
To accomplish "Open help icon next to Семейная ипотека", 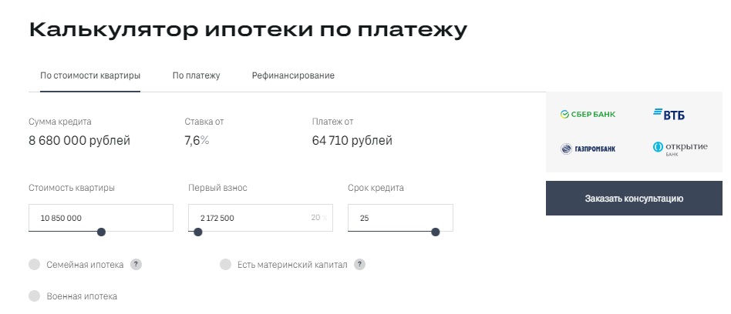I will pyautogui.click(x=136, y=264).
